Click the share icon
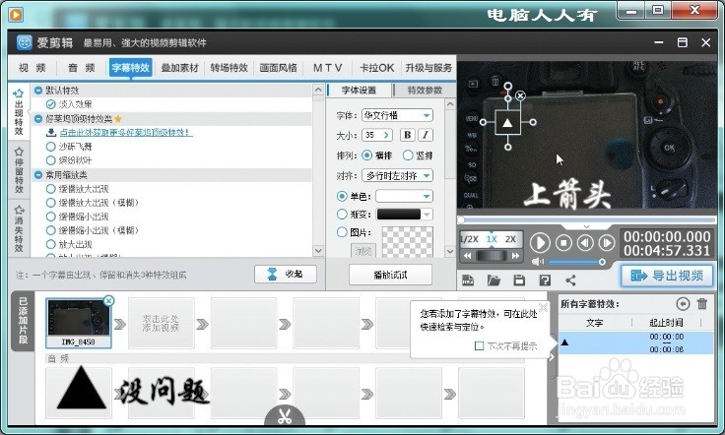725x435 pixels. 571,280
